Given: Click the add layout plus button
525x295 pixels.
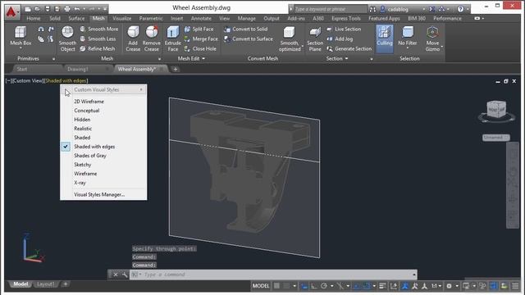Looking at the screenshot, I should [66, 284].
